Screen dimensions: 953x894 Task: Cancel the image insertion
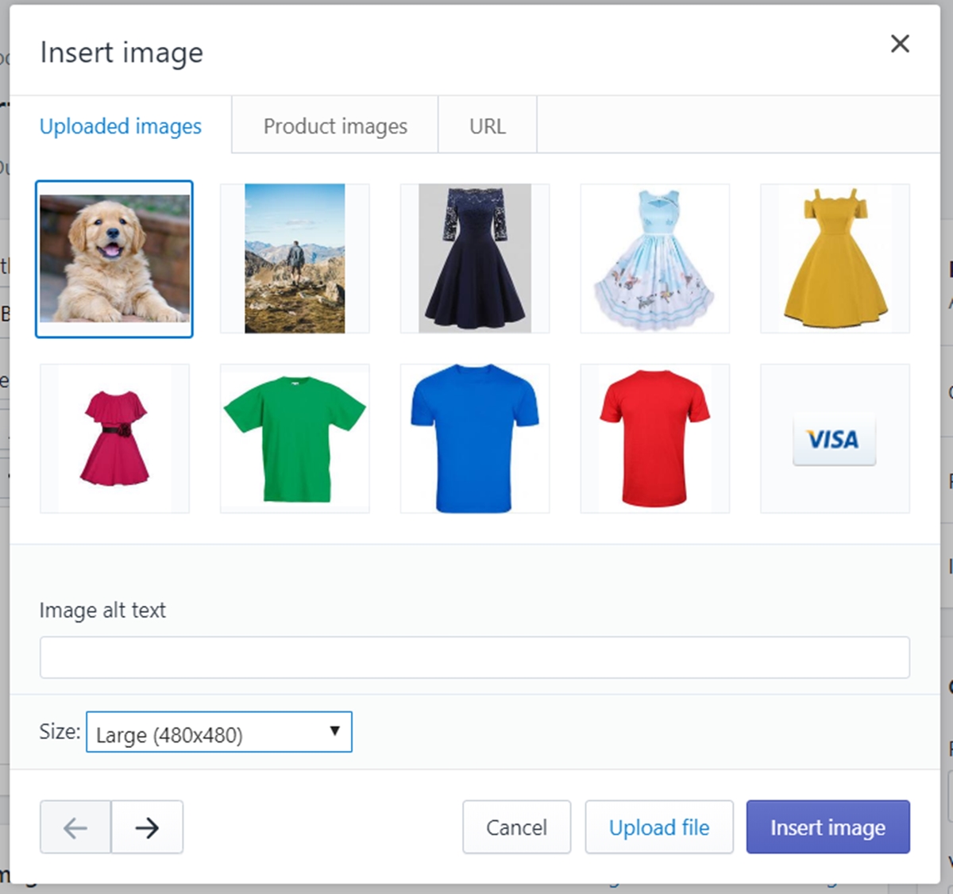(x=516, y=827)
